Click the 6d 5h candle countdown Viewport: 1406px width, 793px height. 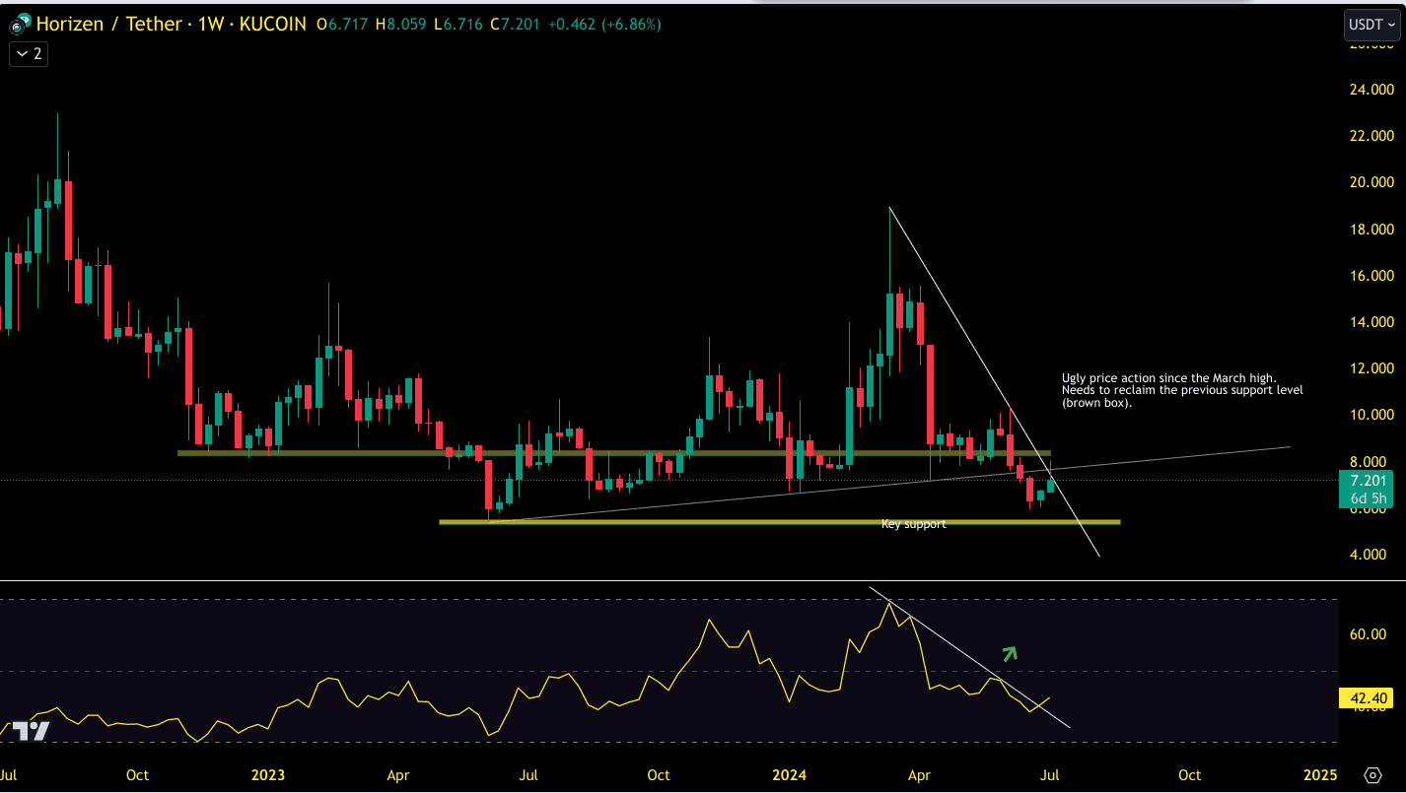[x=1370, y=499]
